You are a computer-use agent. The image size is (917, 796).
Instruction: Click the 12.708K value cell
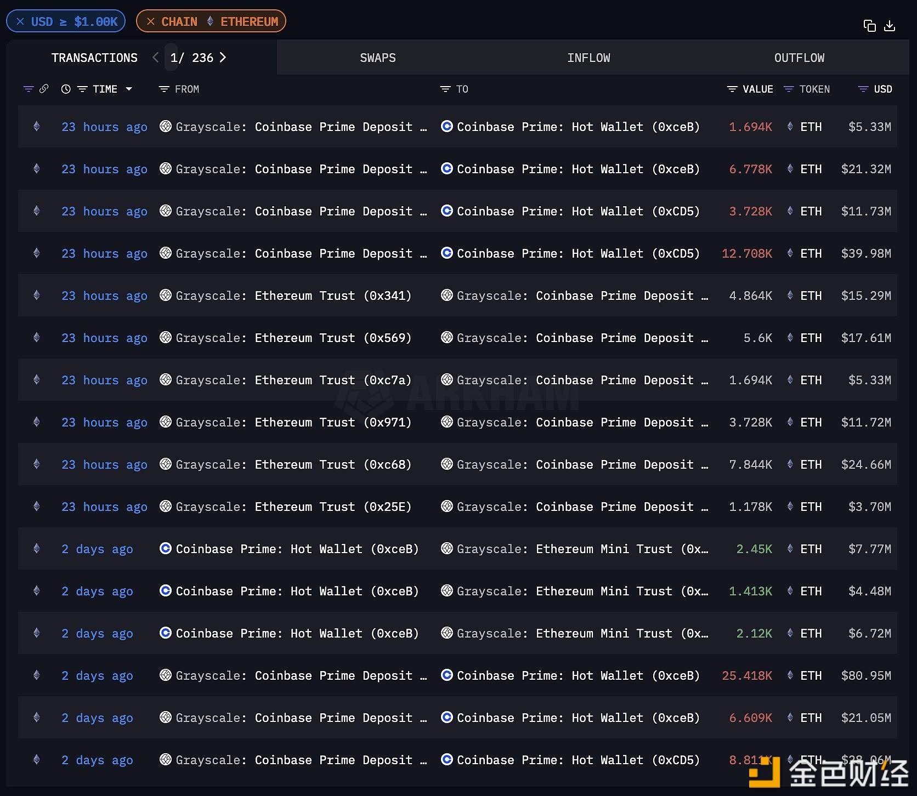[746, 253]
